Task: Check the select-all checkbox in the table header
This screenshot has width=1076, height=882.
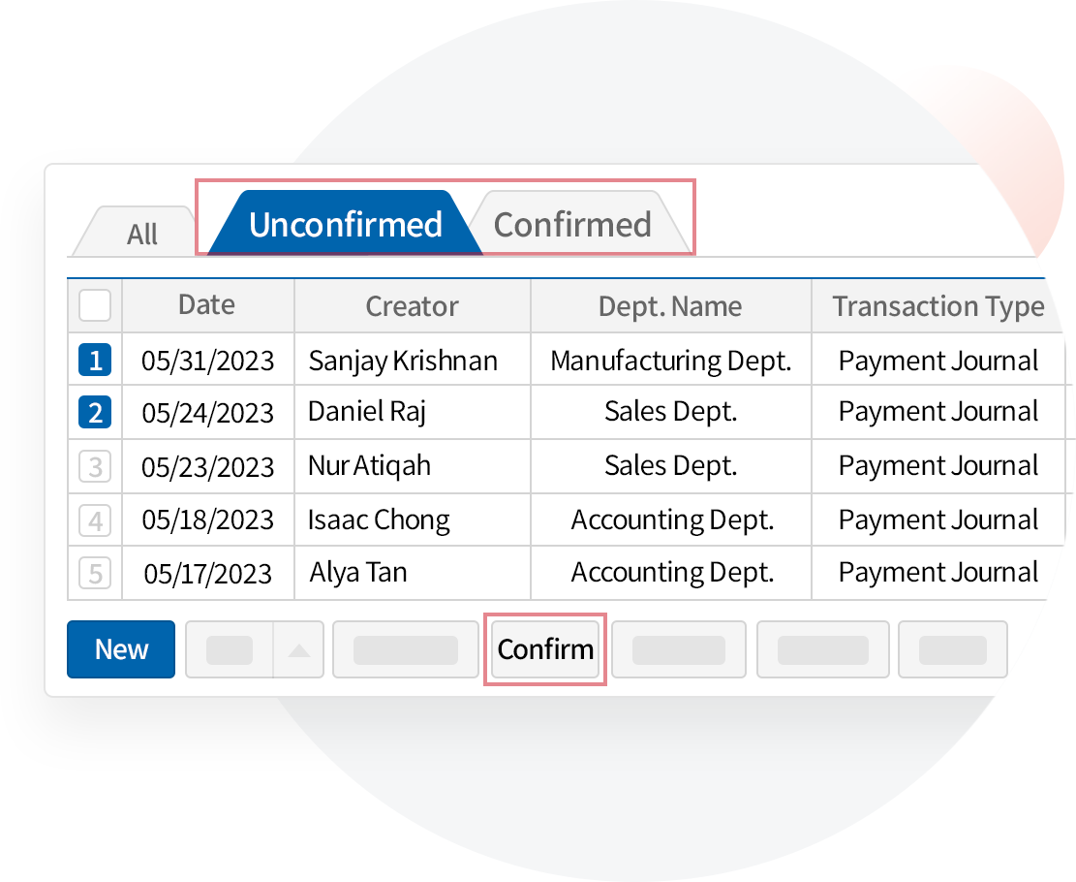Action: pyautogui.click(x=94, y=305)
